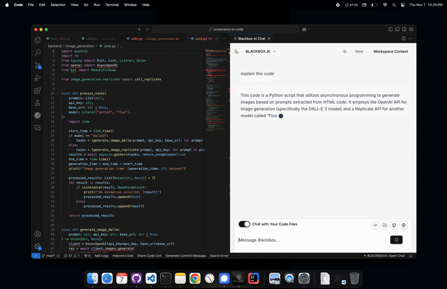
Task: Split the Blackbox chat editor right
Action: 403,38
